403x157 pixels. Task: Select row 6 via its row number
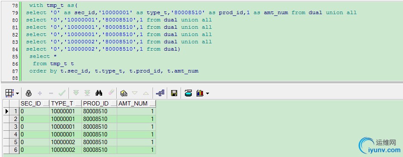tap(14, 150)
